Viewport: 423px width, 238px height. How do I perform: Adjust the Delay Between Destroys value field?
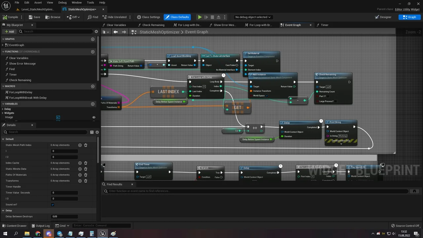tap(64, 216)
